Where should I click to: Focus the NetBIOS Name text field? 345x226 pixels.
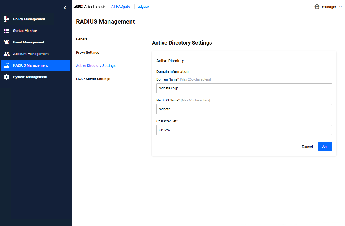[x=244, y=109]
